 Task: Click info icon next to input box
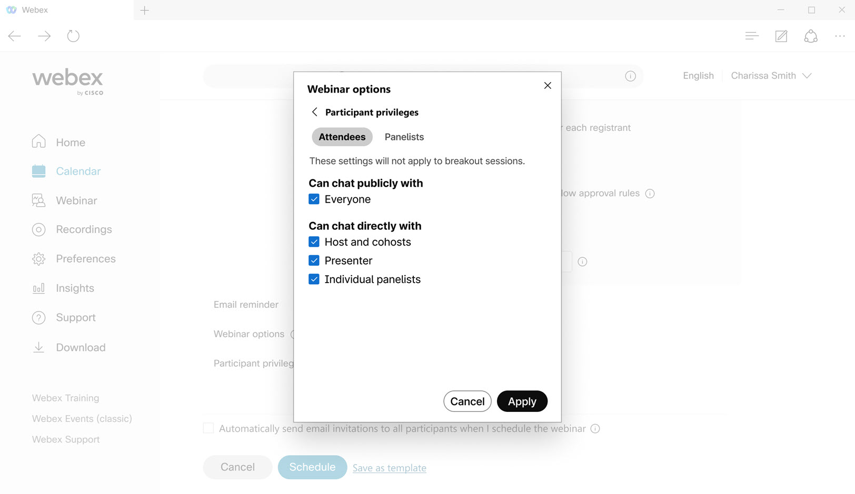coord(582,261)
